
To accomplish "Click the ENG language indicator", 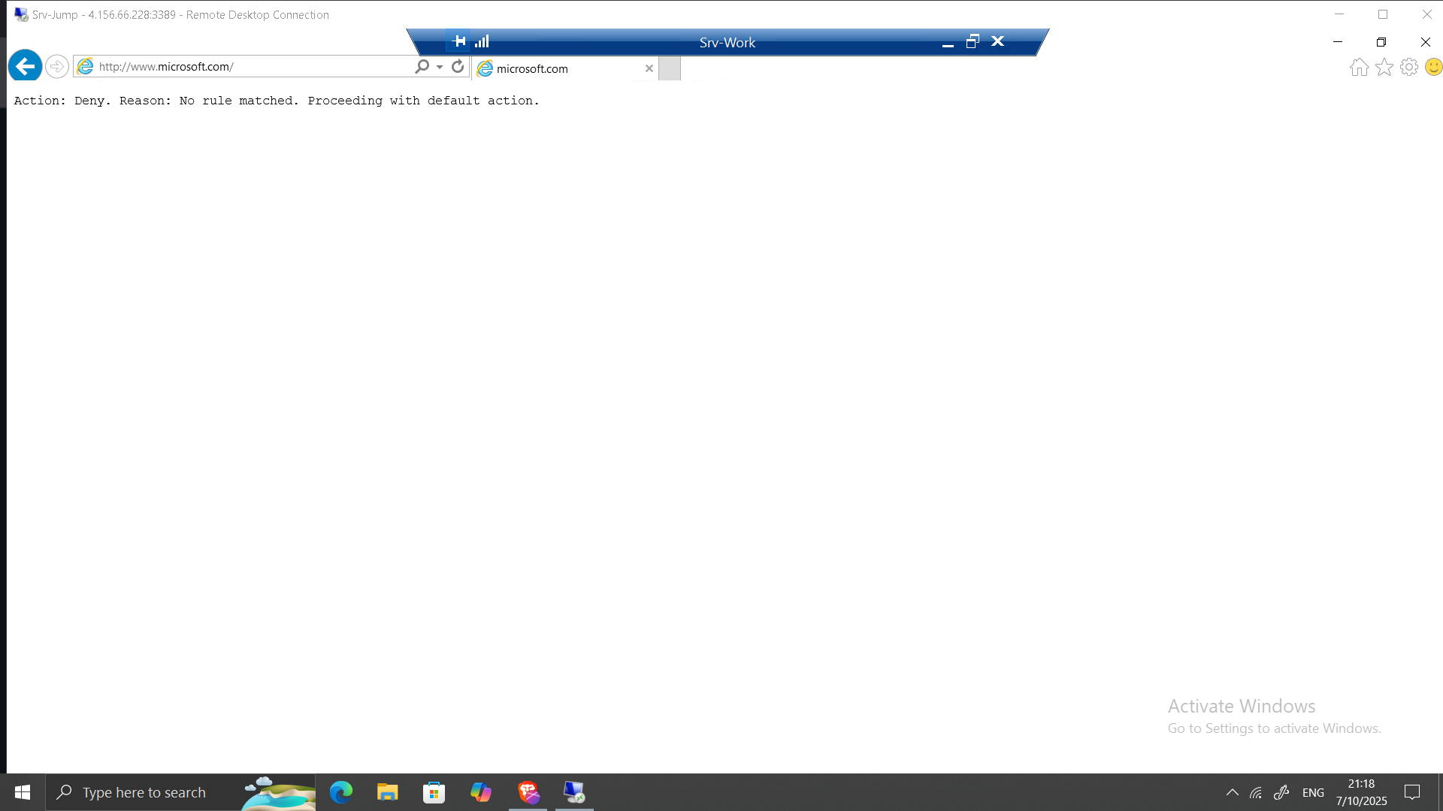I will tap(1313, 793).
